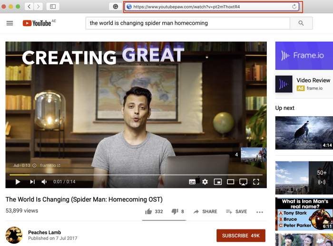The width and height of the screenshot is (333, 246).
Task: Open the Iron Man's real name quiz video
Action: 304,214
